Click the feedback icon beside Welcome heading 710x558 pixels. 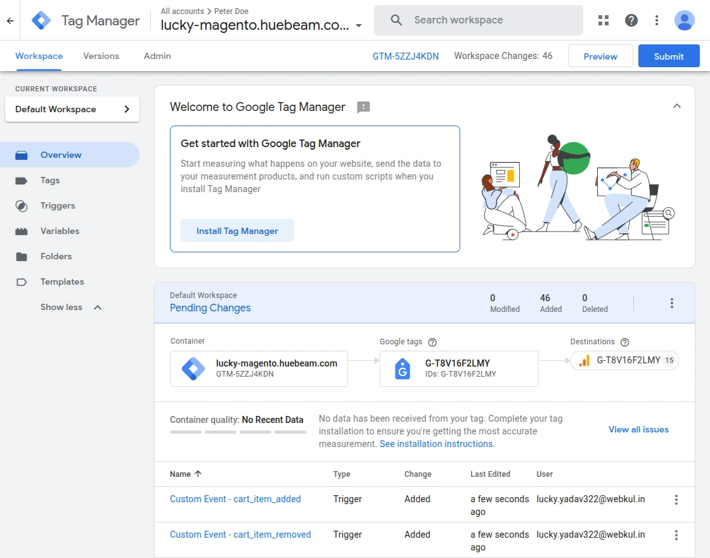[x=363, y=107]
